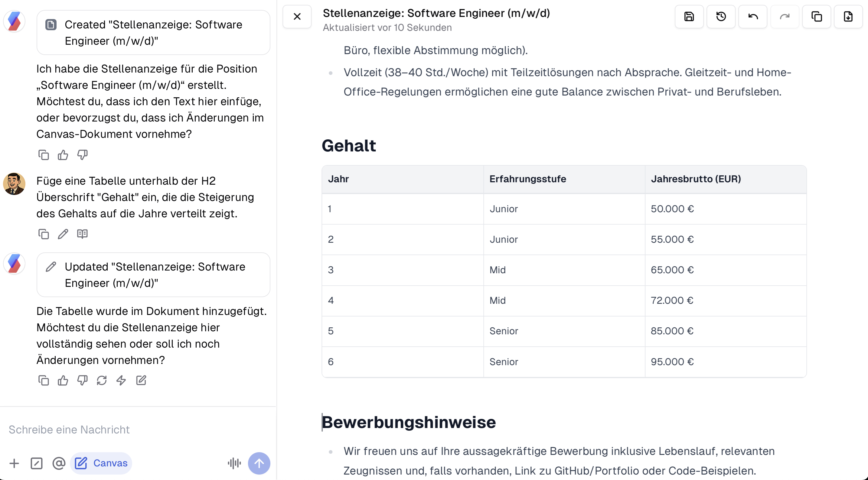The width and height of the screenshot is (868, 480).
Task: Edit your table request message
Action: pyautogui.click(x=63, y=234)
